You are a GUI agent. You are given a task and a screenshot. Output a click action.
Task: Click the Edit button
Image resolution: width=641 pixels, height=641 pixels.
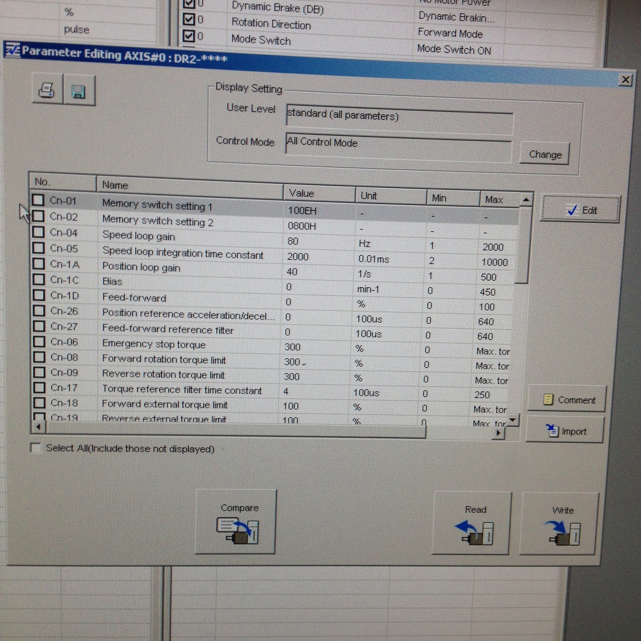pyautogui.click(x=581, y=210)
